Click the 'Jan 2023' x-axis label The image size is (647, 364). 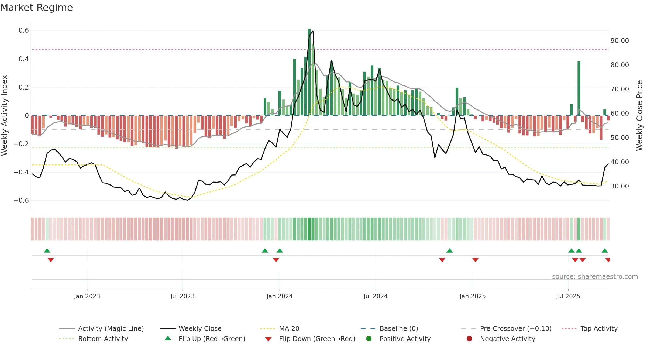[x=87, y=296]
